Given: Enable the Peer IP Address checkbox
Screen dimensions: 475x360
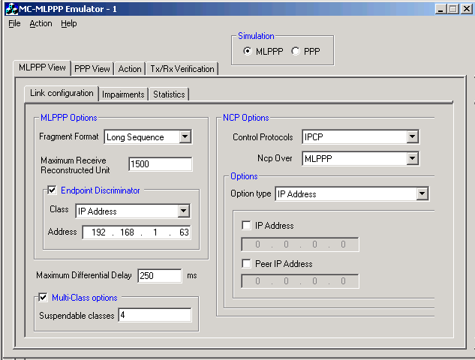Looking at the screenshot, I should tap(246, 263).
